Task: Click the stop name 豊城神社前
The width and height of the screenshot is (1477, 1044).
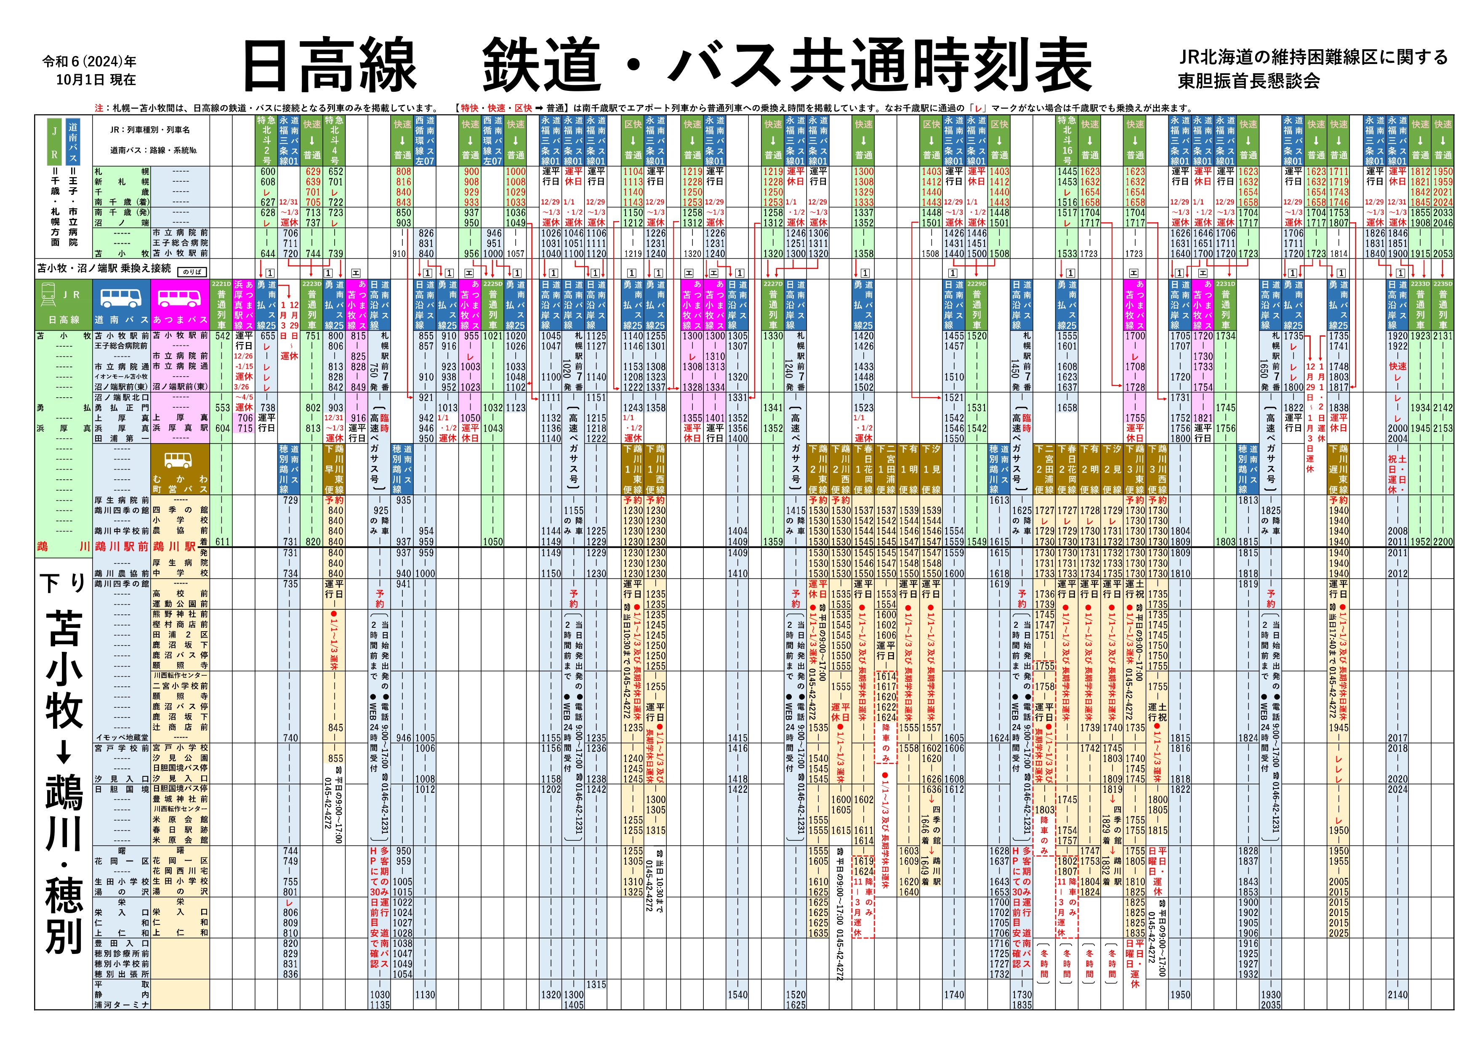Action: click(180, 800)
